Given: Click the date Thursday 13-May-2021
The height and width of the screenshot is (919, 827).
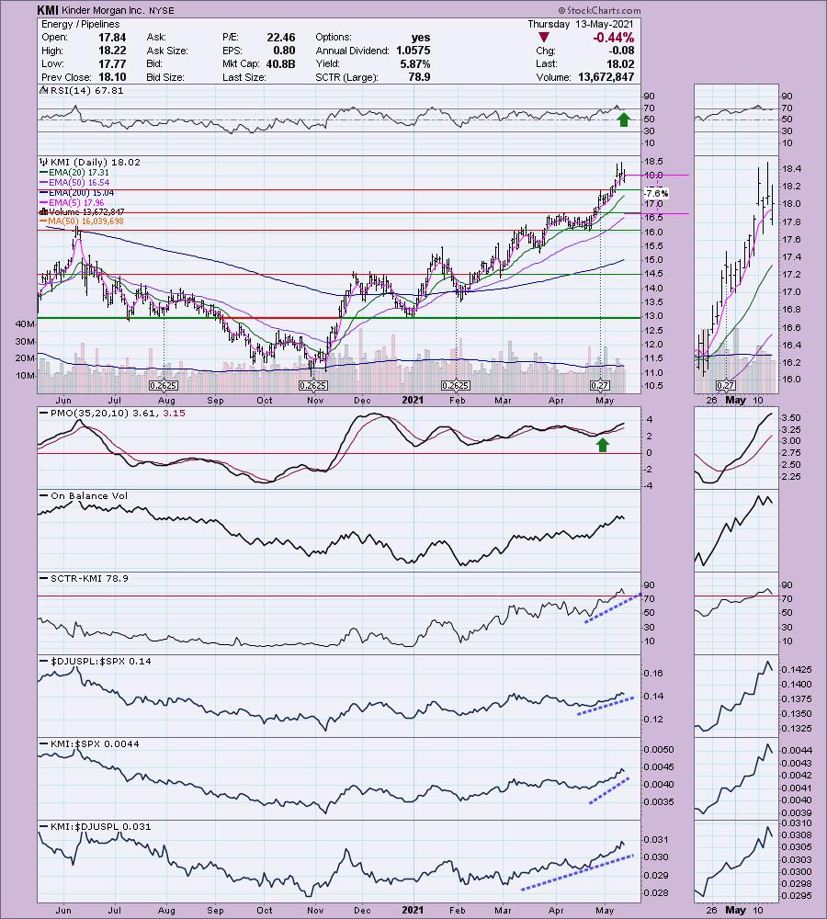Looking at the screenshot, I should (580, 24).
